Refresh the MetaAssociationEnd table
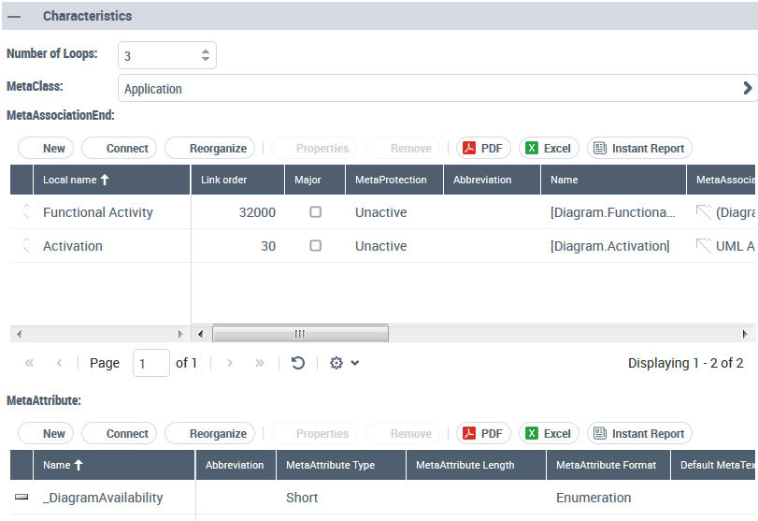The image size is (758, 521). click(x=298, y=363)
